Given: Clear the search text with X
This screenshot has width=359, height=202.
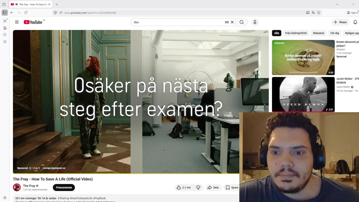Looking at the screenshot, I should (x=232, y=22).
